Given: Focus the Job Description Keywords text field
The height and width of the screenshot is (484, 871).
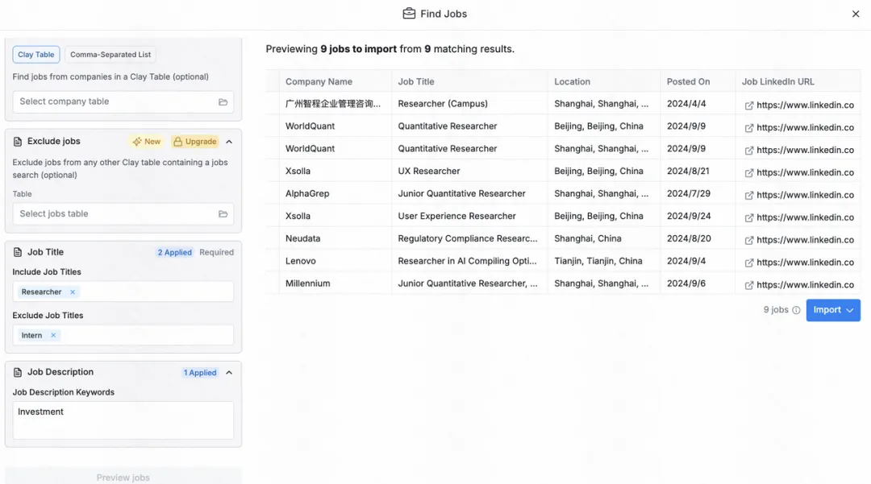Looking at the screenshot, I should [x=123, y=420].
